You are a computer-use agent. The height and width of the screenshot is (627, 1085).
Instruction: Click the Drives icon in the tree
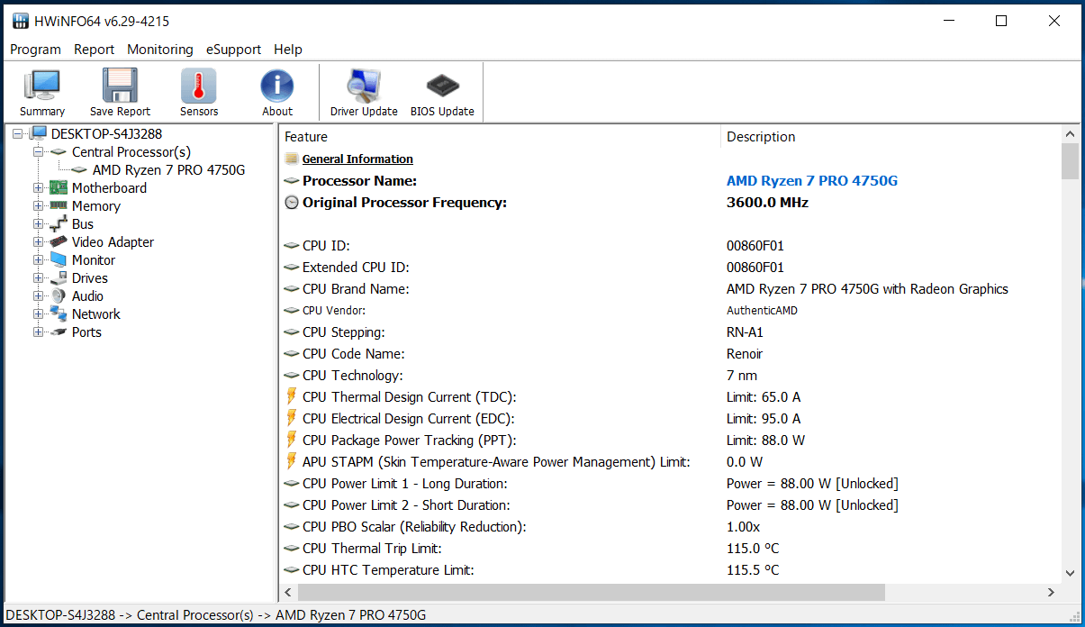pyautogui.click(x=59, y=277)
